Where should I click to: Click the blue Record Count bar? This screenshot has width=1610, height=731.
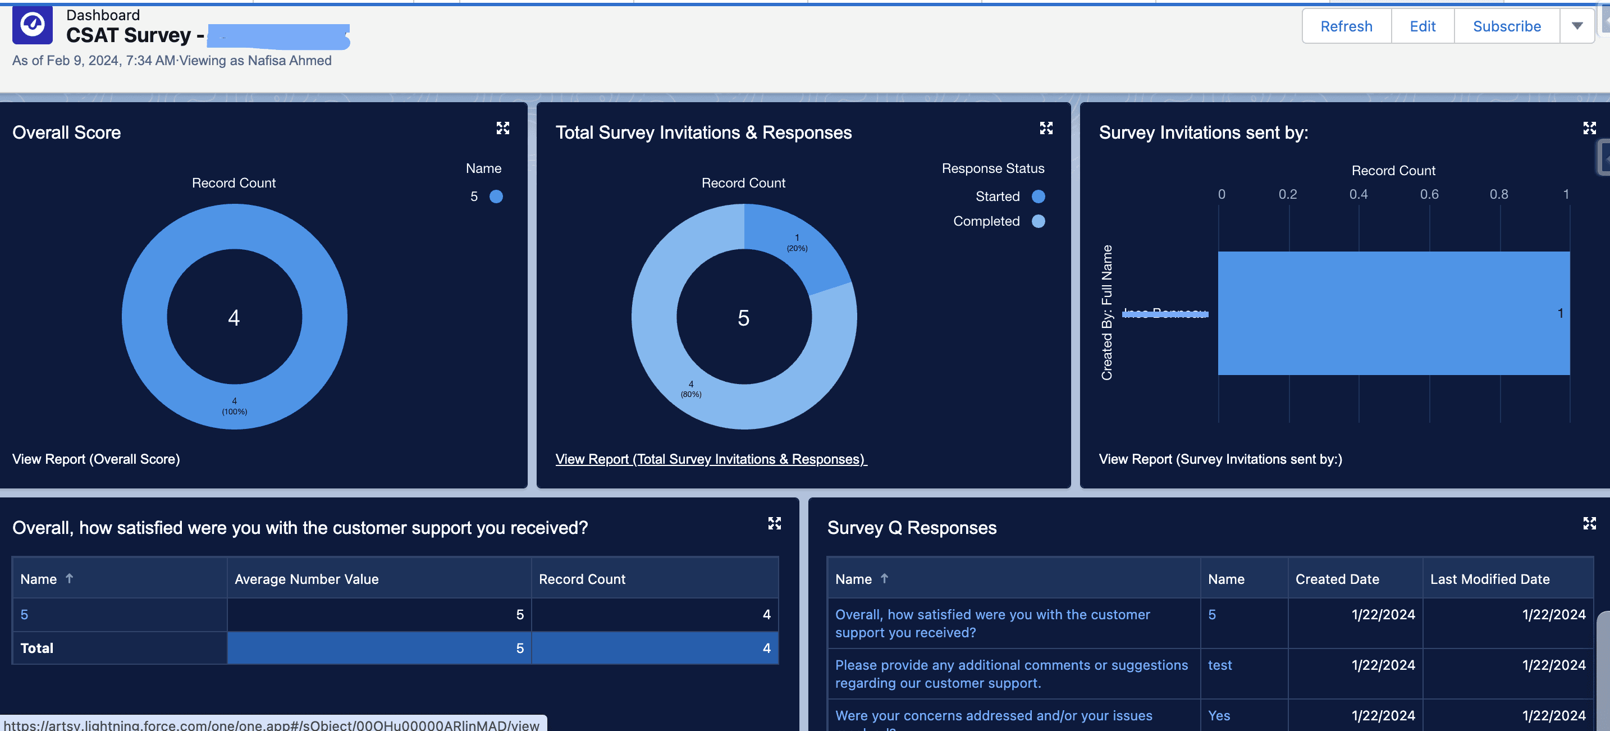[1393, 313]
